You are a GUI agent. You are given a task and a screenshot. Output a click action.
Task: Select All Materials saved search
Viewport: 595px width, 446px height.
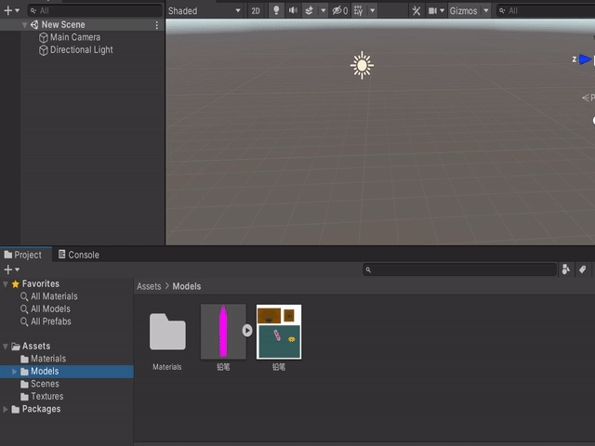click(x=54, y=296)
